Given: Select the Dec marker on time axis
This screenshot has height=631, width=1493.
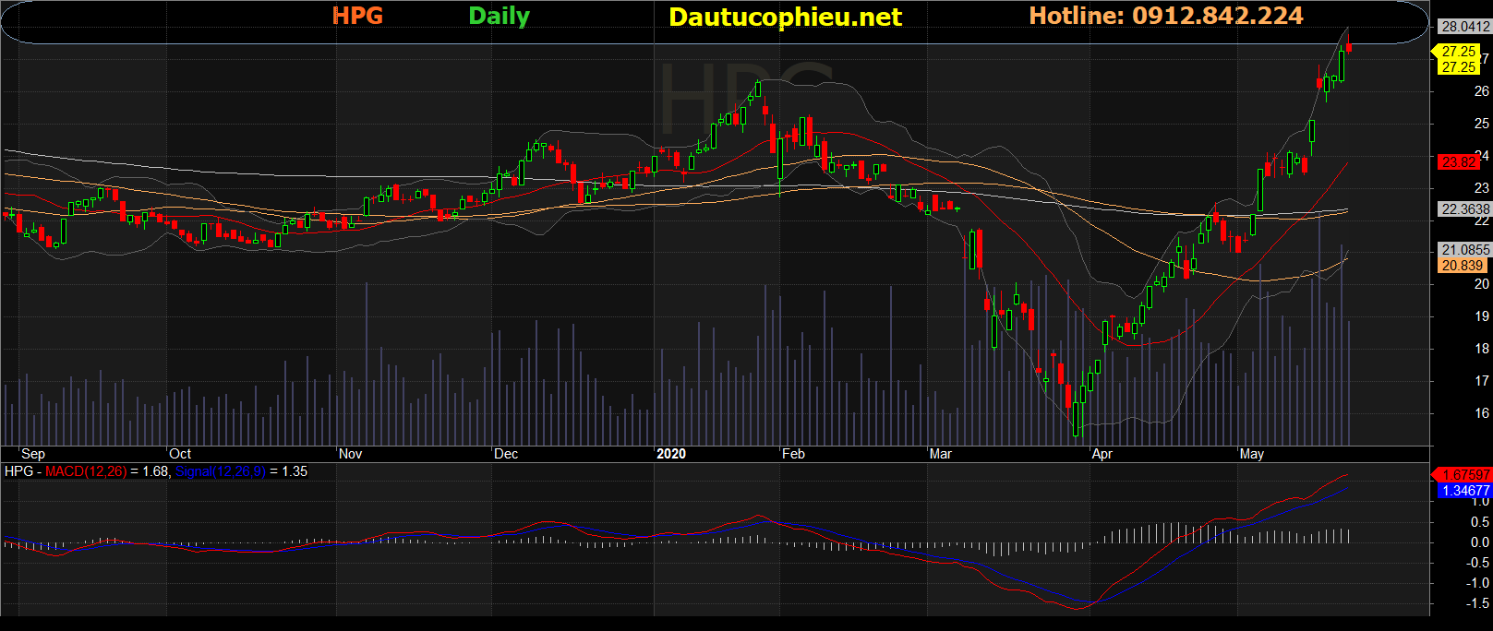Looking at the screenshot, I should 506,454.
